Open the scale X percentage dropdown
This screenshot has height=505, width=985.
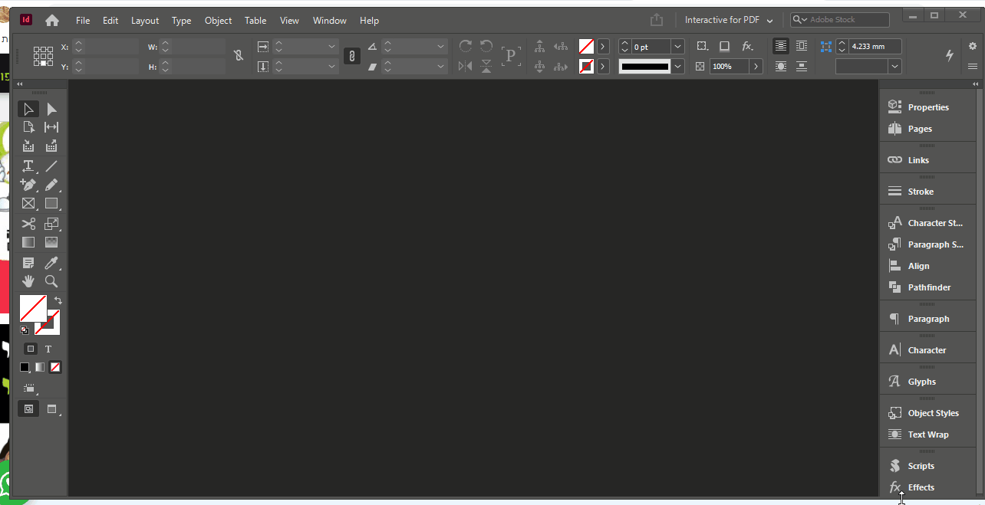pos(332,47)
